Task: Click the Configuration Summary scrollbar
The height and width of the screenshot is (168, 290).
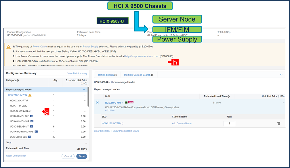Action: tap(88, 97)
